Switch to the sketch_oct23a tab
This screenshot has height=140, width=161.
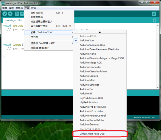(x=13, y=21)
